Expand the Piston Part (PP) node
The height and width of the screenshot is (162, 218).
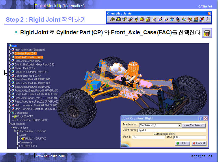(x=10, y=68)
